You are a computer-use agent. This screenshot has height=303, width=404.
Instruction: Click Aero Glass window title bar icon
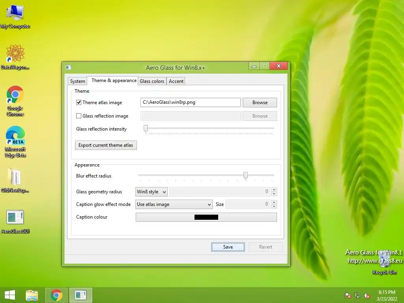click(x=69, y=67)
